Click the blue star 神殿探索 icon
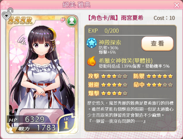The image size is (183, 139). [92, 43]
